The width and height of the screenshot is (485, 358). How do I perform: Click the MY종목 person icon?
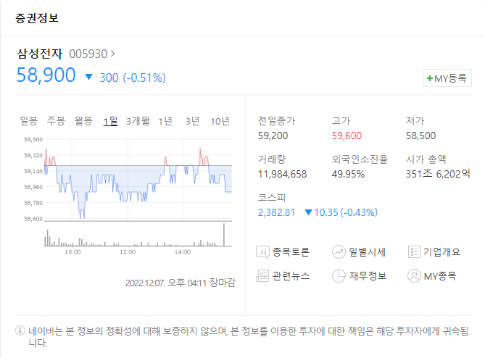[414, 276]
